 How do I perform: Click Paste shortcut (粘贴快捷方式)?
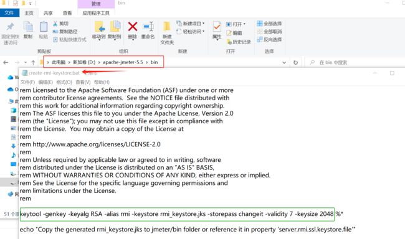tap(70, 39)
